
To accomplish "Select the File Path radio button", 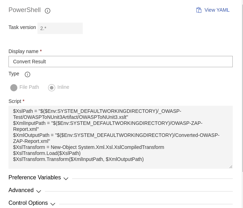I will (14, 88).
